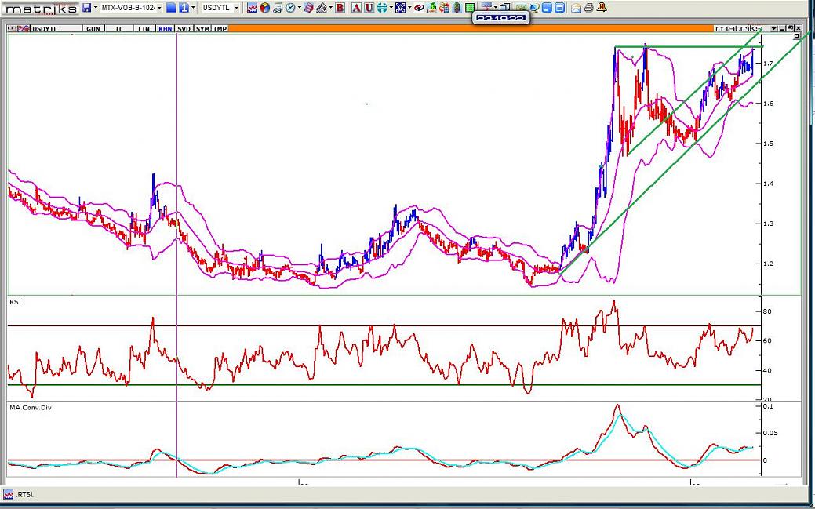Click the red letter B icon

340,8
